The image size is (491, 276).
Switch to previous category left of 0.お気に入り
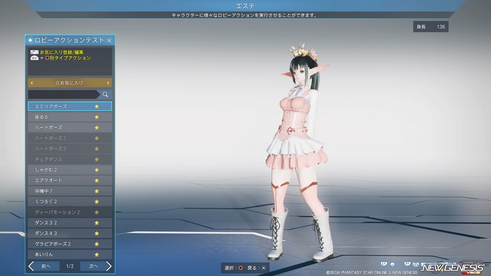(x=32, y=83)
